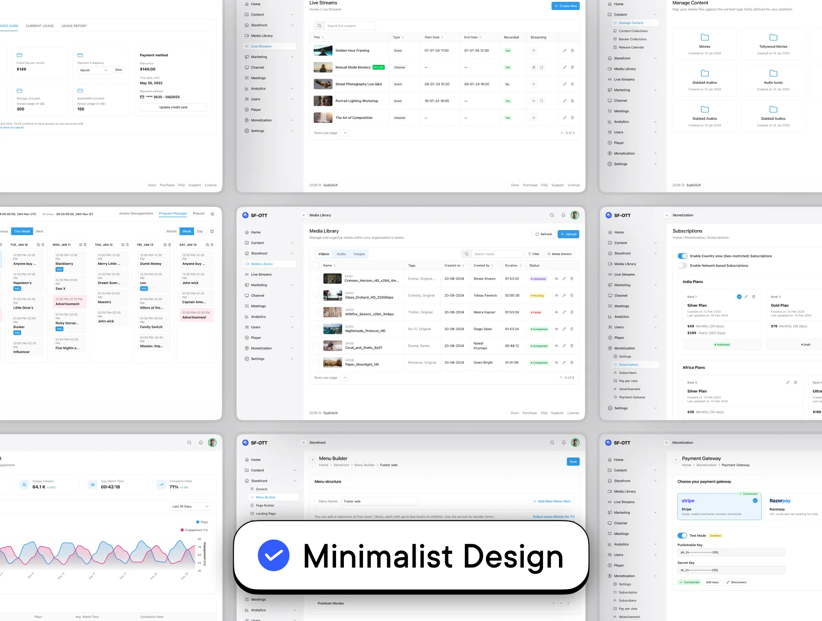Click header search magnifier in Media Library panel
Screen dimensions: 822x621
[x=552, y=215]
